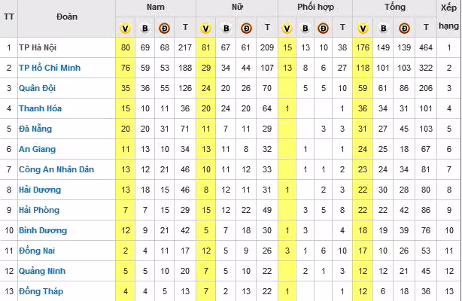The image size is (462, 301).
Task: Open the TP Hà Nội team link
Action: (x=46, y=48)
